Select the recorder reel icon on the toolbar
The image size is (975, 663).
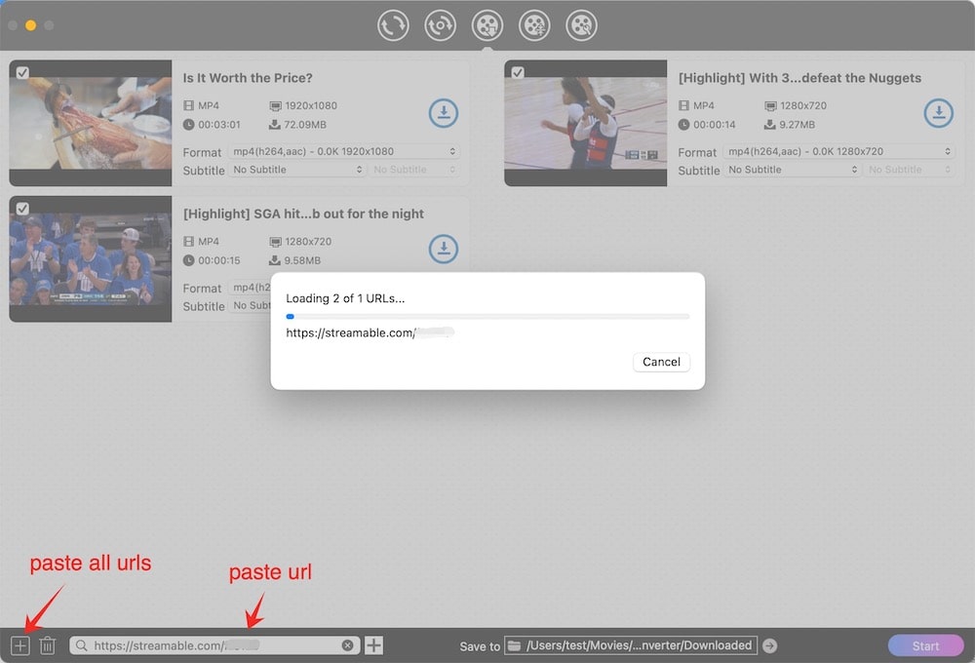(x=534, y=25)
